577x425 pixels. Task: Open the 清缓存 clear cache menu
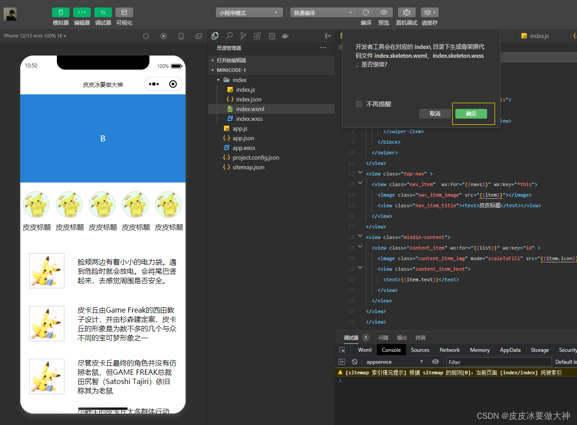(430, 12)
